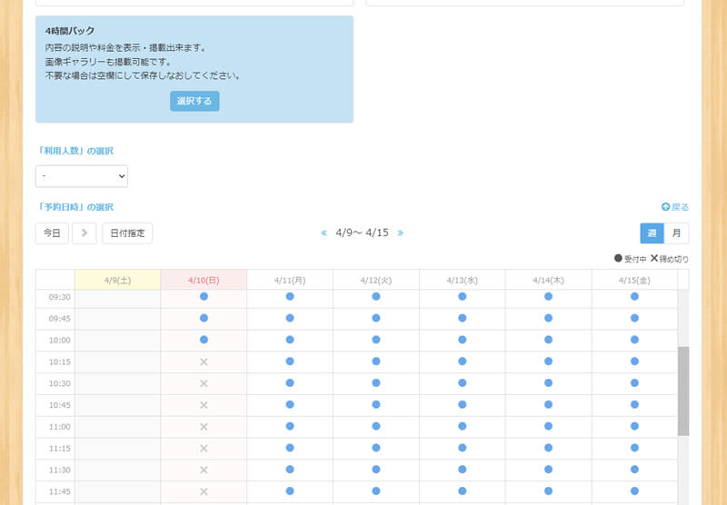
Task: Switch to 週 view
Action: pyautogui.click(x=652, y=233)
